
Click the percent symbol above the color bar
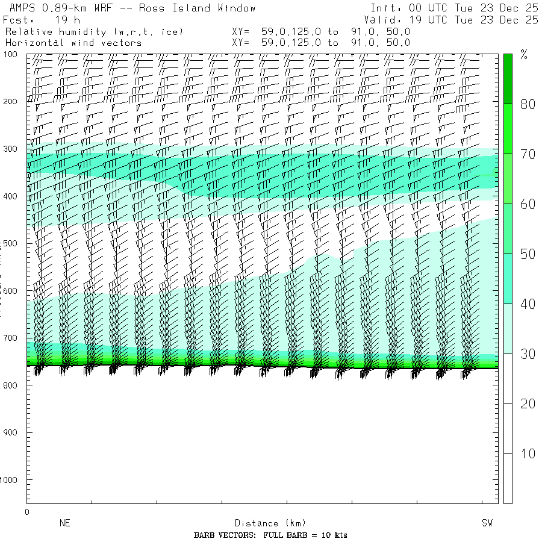523,56
